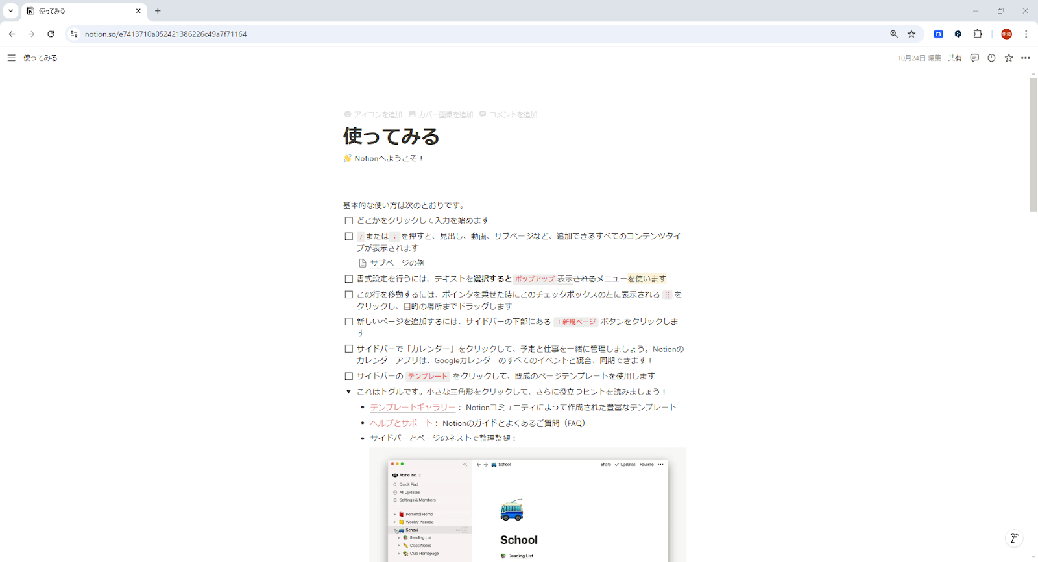Open the School sidebar screenshot image
The image size is (1038, 562).
pos(528,505)
